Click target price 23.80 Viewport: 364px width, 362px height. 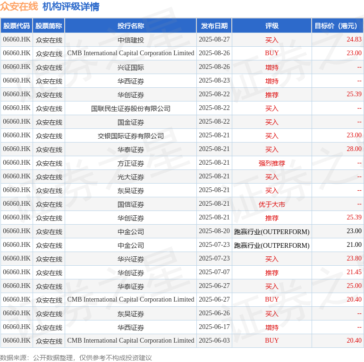coord(354,259)
